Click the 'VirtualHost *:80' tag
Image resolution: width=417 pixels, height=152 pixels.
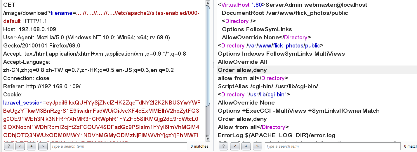242,5
